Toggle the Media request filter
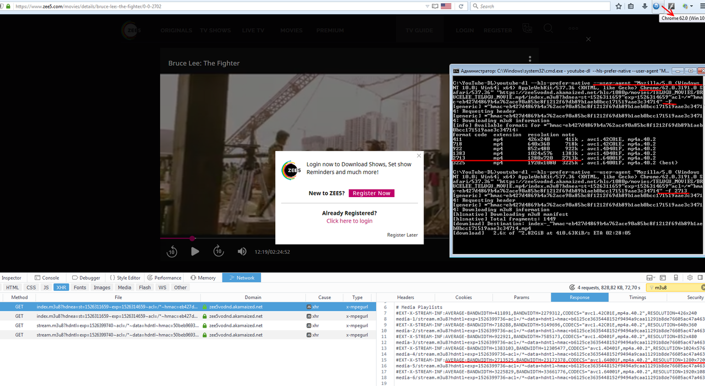The image size is (705, 386). click(124, 287)
